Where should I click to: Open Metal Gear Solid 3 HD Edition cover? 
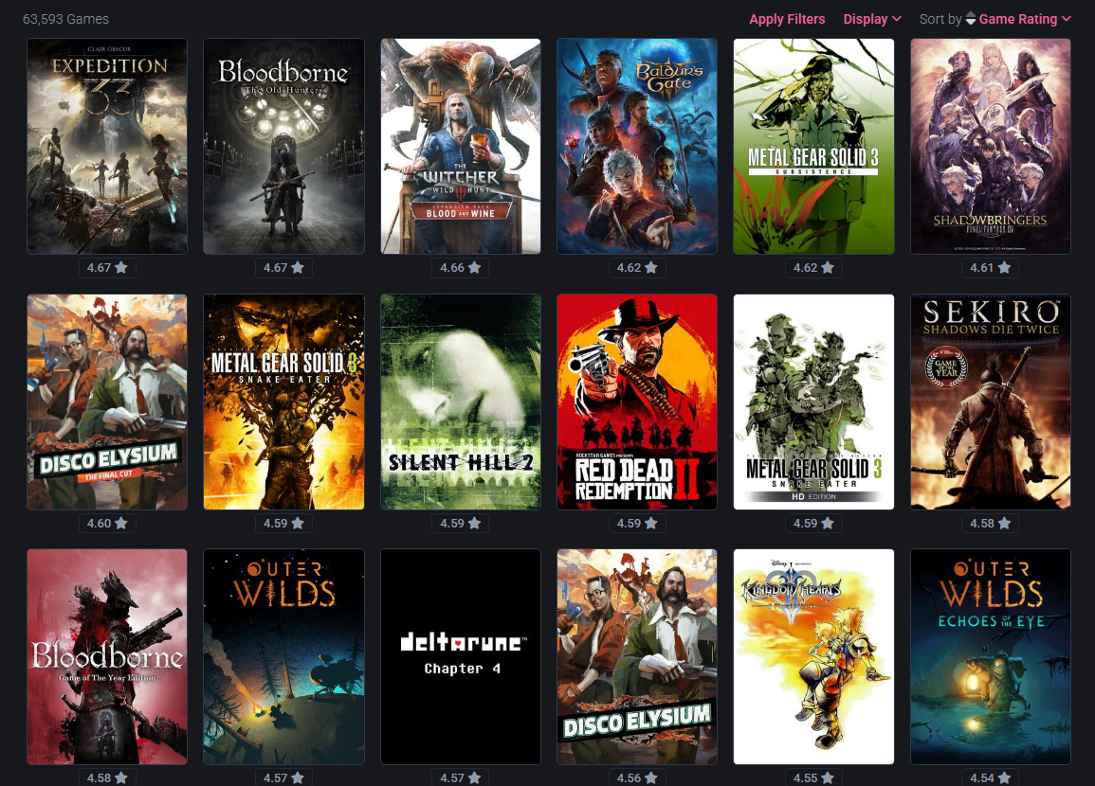[x=813, y=402]
